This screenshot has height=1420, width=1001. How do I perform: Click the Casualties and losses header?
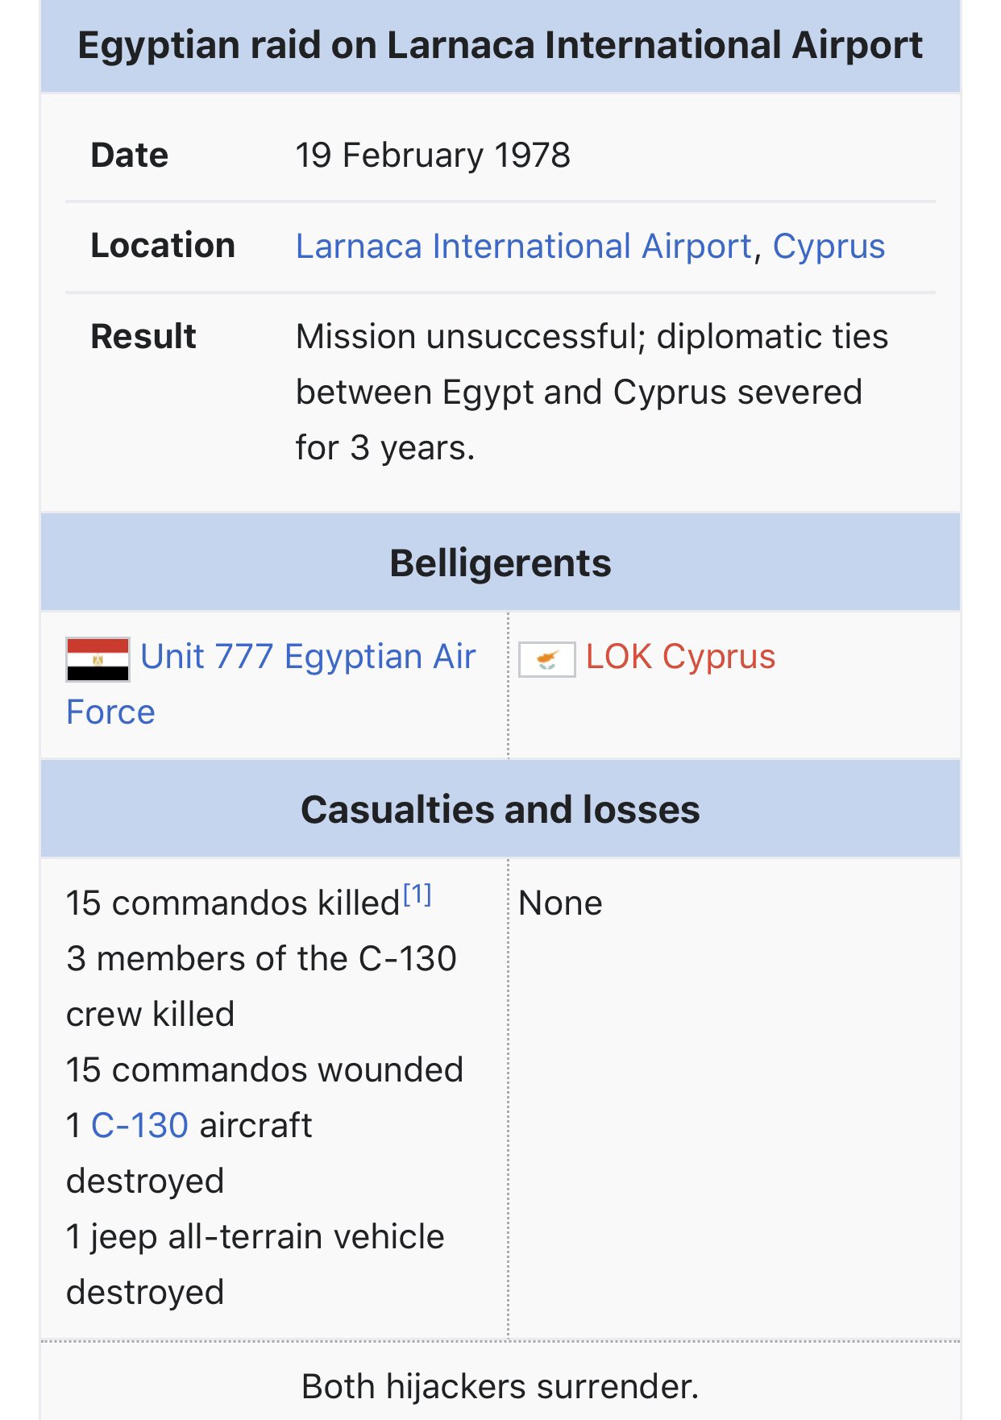[500, 809]
